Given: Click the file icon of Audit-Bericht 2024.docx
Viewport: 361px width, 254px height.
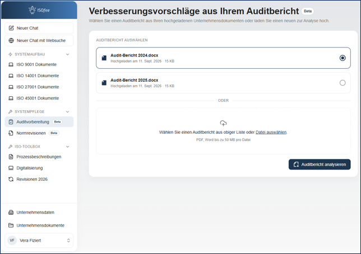Looking at the screenshot, I should (104, 58).
